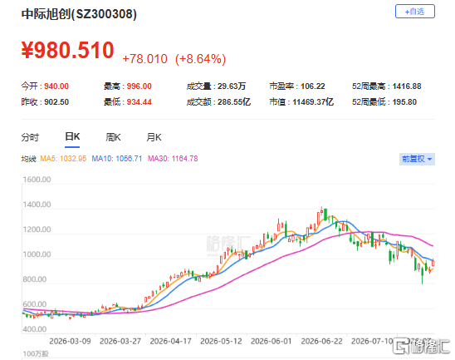The height and width of the screenshot is (360, 455).
Task: Click the peak candlestick near 1400.00
Action: (321, 213)
